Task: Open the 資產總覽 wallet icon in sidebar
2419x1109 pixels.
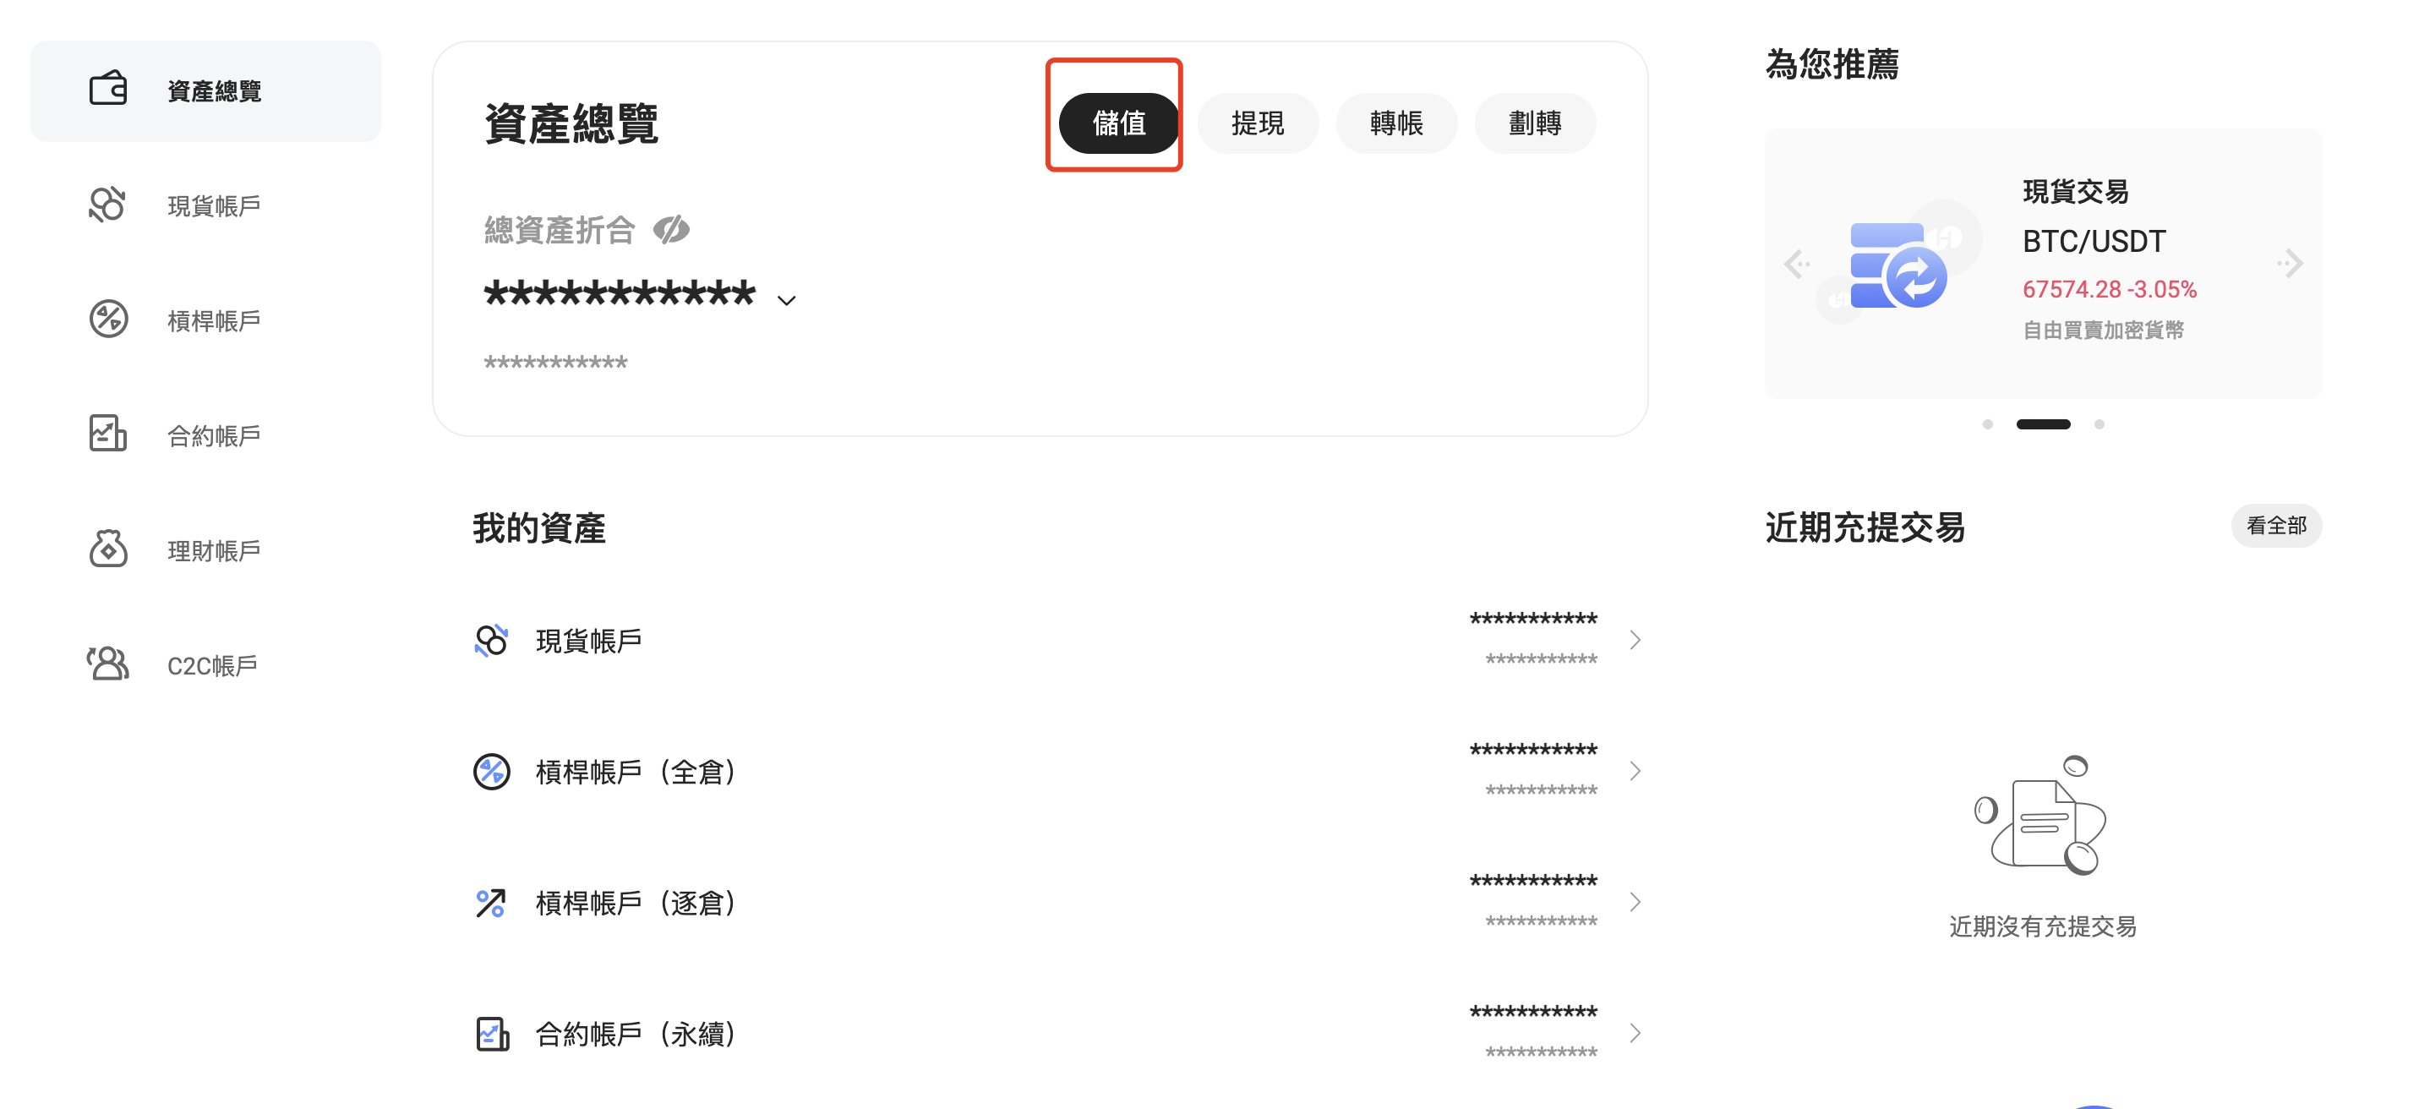Action: [108, 90]
